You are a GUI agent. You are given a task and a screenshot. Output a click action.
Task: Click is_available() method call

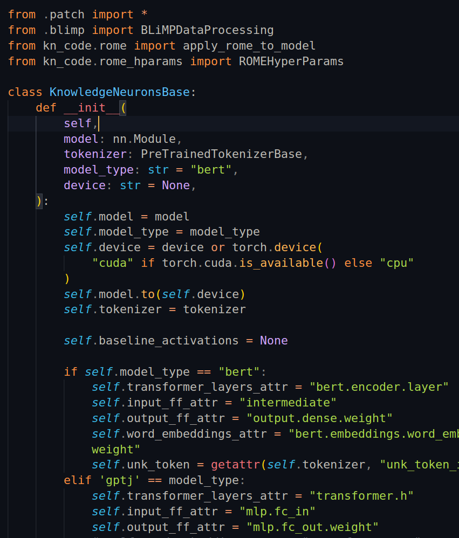287,263
